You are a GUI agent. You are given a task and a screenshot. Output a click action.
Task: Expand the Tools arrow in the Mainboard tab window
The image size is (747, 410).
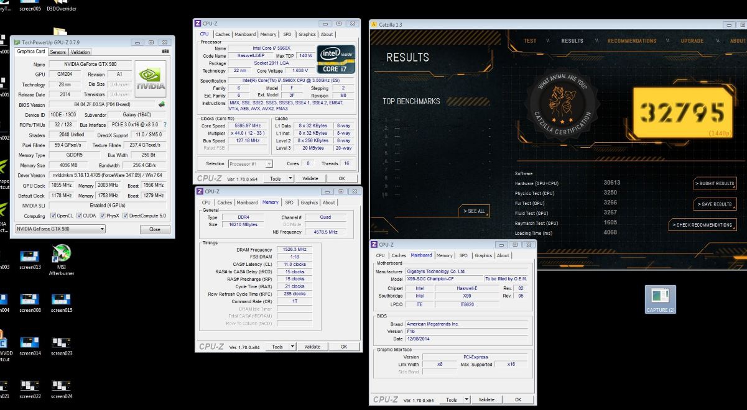click(x=467, y=399)
